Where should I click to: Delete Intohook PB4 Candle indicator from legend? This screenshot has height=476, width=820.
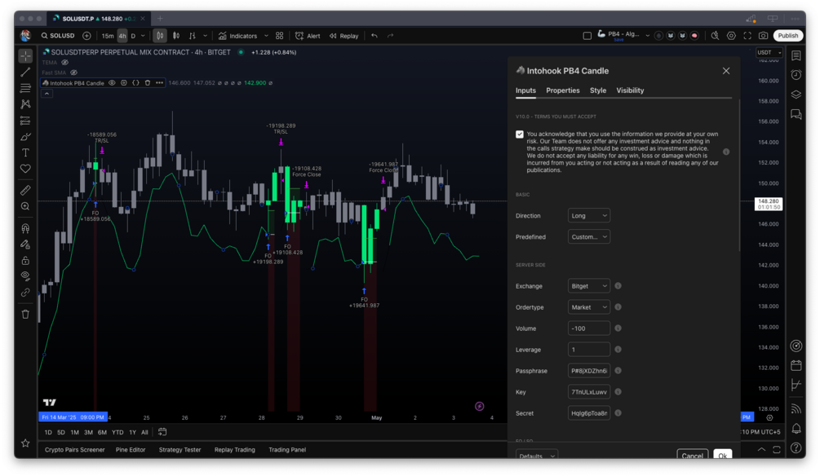148,82
